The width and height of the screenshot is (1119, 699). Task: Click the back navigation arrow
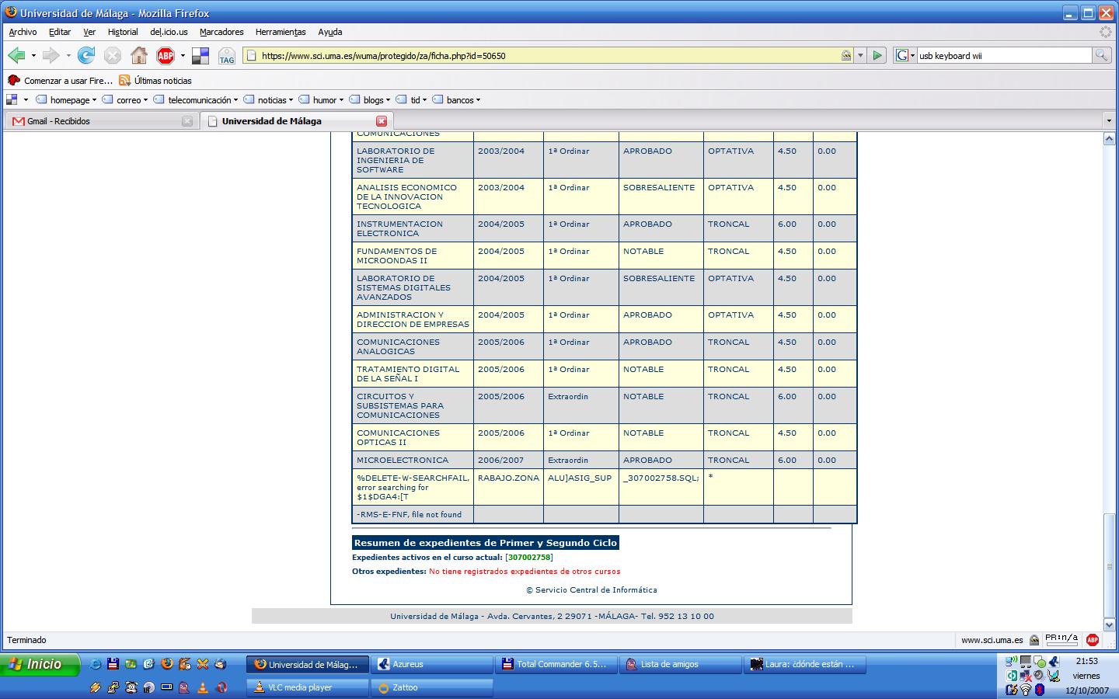click(16, 55)
